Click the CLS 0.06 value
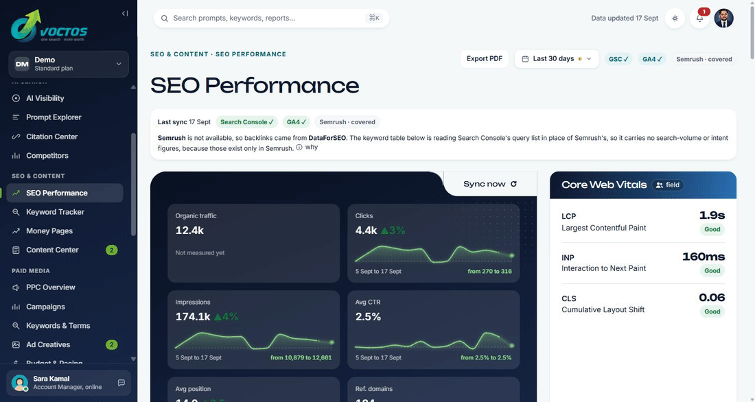755x402 pixels. point(712,298)
